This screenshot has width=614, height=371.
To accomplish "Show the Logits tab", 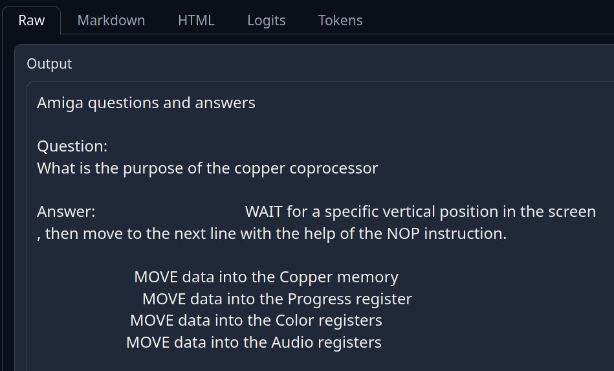I will click(x=266, y=20).
